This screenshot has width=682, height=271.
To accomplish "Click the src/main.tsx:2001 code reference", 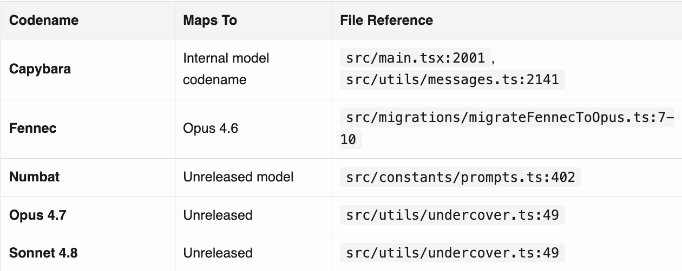I will click(416, 58).
